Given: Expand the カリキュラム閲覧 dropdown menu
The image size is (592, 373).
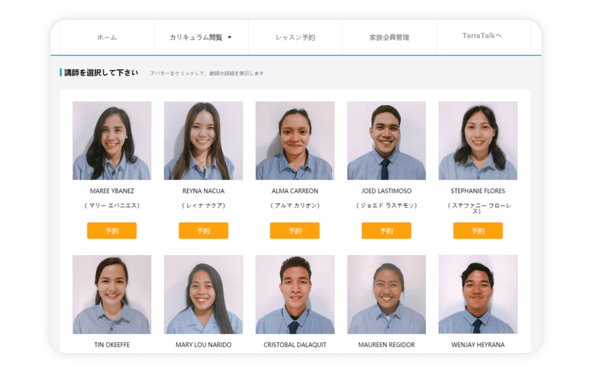Looking at the screenshot, I should (201, 37).
